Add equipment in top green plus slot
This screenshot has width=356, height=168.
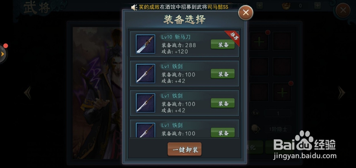tap(259, 42)
